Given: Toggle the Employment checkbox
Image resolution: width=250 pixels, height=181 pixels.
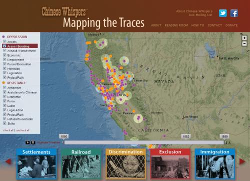Looking at the screenshot, I should pyautogui.click(x=4, y=60).
